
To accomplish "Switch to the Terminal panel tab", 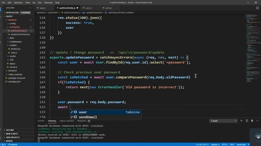I will (52, 121).
